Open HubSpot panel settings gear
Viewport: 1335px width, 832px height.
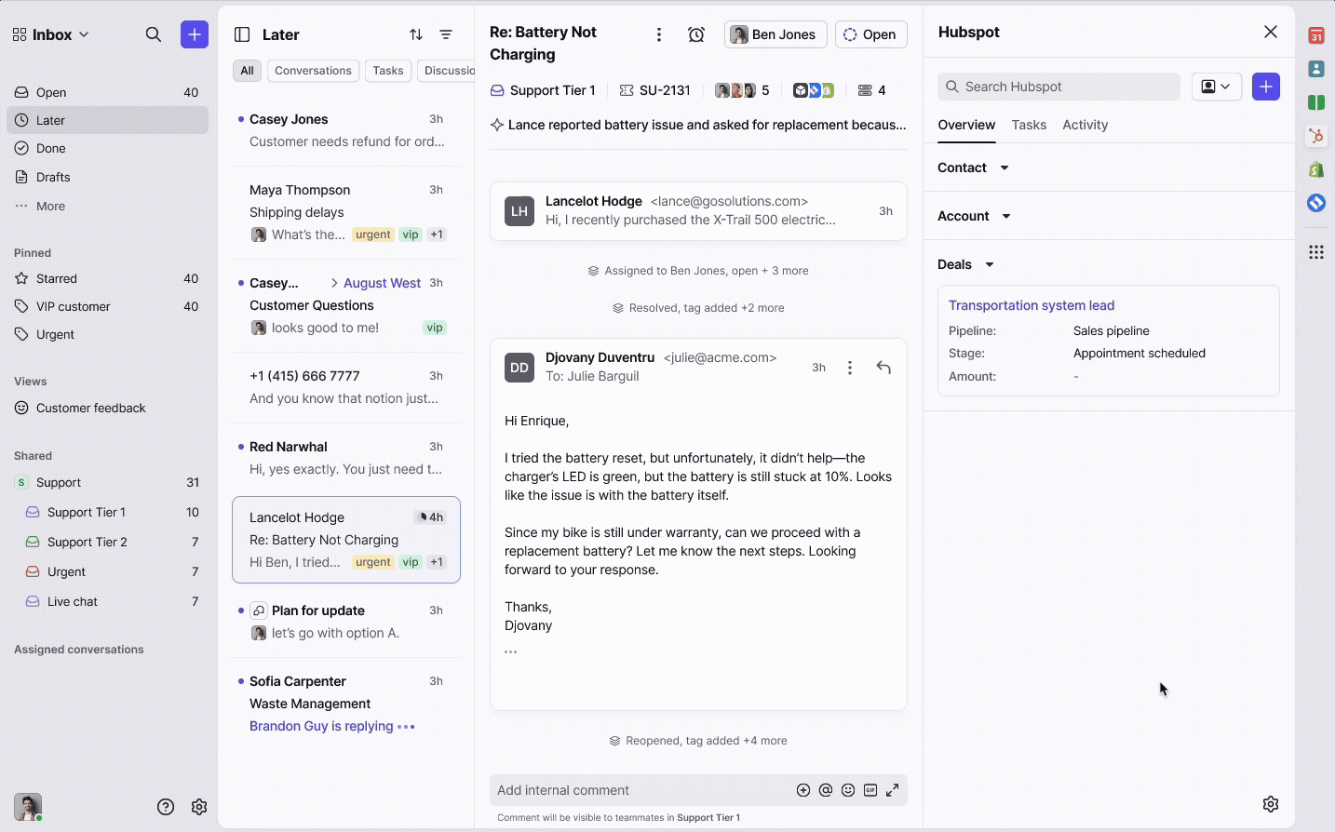point(1271,804)
